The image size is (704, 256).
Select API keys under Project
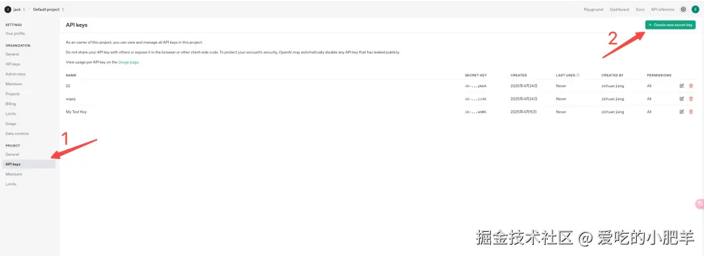29,164
